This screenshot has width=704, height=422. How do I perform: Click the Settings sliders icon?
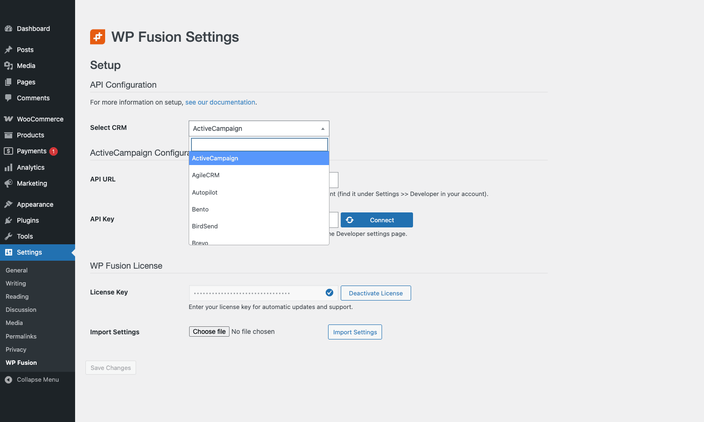click(x=8, y=252)
